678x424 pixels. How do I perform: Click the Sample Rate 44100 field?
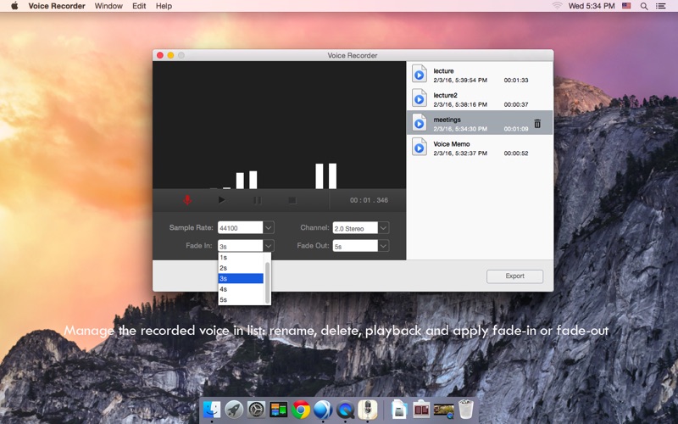(x=240, y=227)
